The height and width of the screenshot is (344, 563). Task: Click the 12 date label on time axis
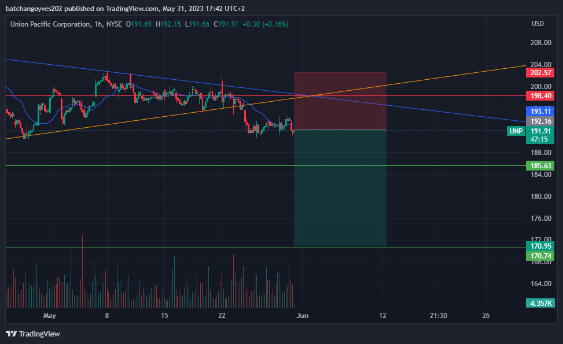[x=382, y=316]
